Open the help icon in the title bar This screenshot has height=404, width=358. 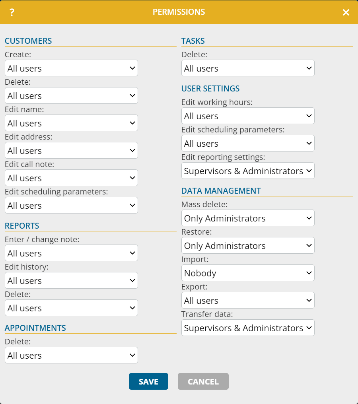12,12
